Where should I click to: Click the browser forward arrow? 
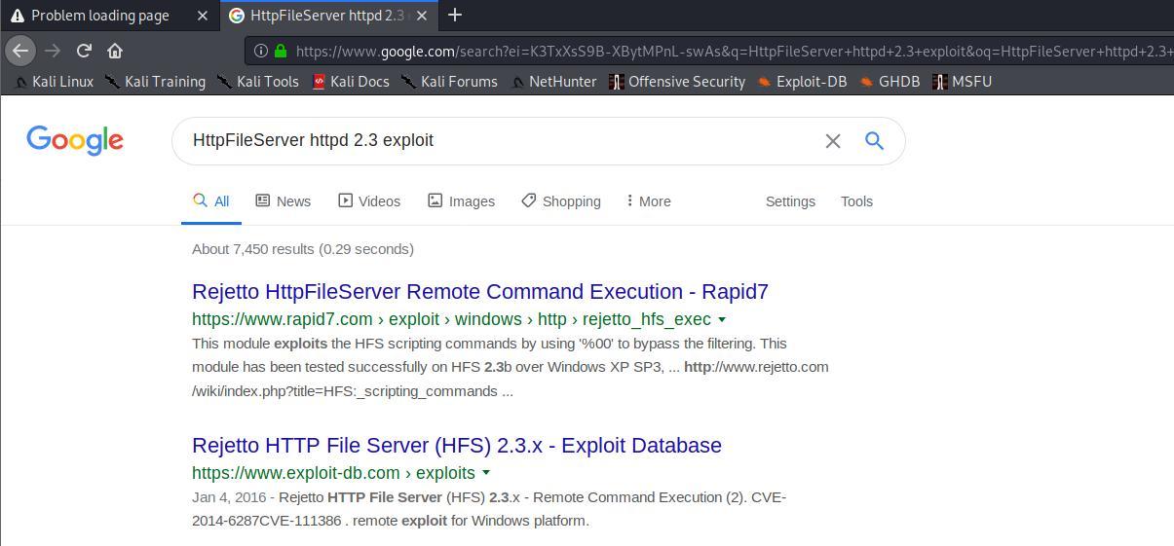point(53,51)
